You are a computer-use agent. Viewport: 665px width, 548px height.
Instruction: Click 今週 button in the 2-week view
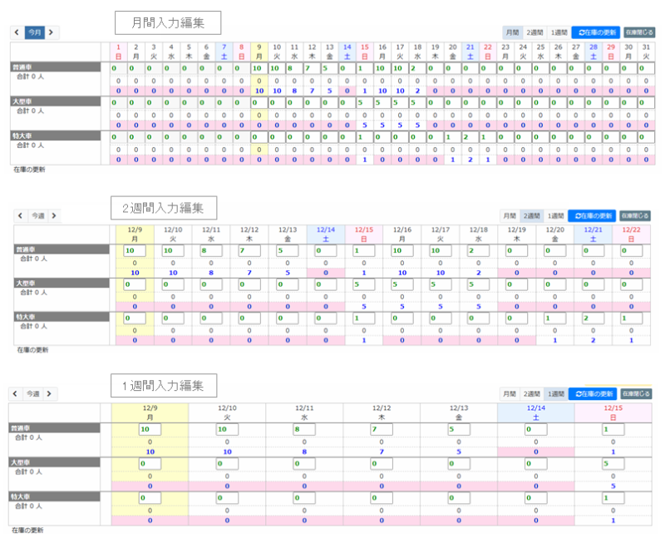coord(37,215)
